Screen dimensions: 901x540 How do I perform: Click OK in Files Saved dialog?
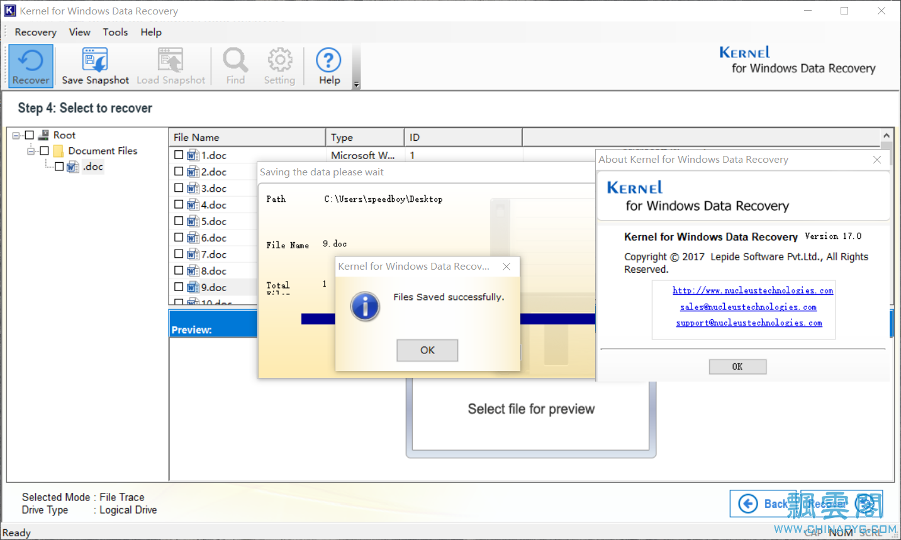coord(427,350)
